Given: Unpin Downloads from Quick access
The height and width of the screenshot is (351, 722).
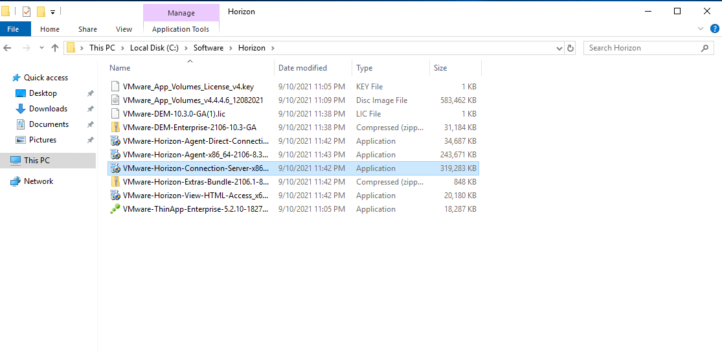Looking at the screenshot, I should tap(90, 109).
